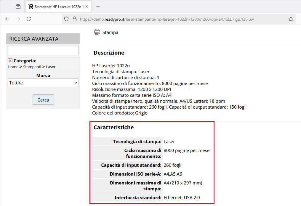This screenshot has height=206, width=301.
Task: Click the 'A4 (210 x 297 mm)' table value
Action: (x=183, y=183)
